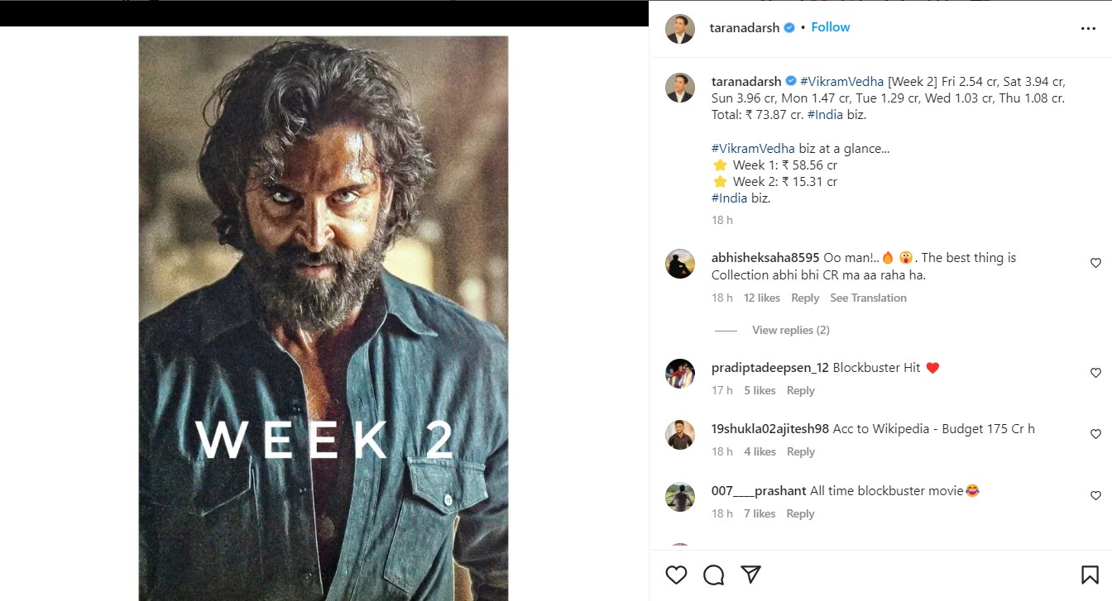Save the post with the bookmark icon
The width and height of the screenshot is (1112, 601).
pos(1090,575)
